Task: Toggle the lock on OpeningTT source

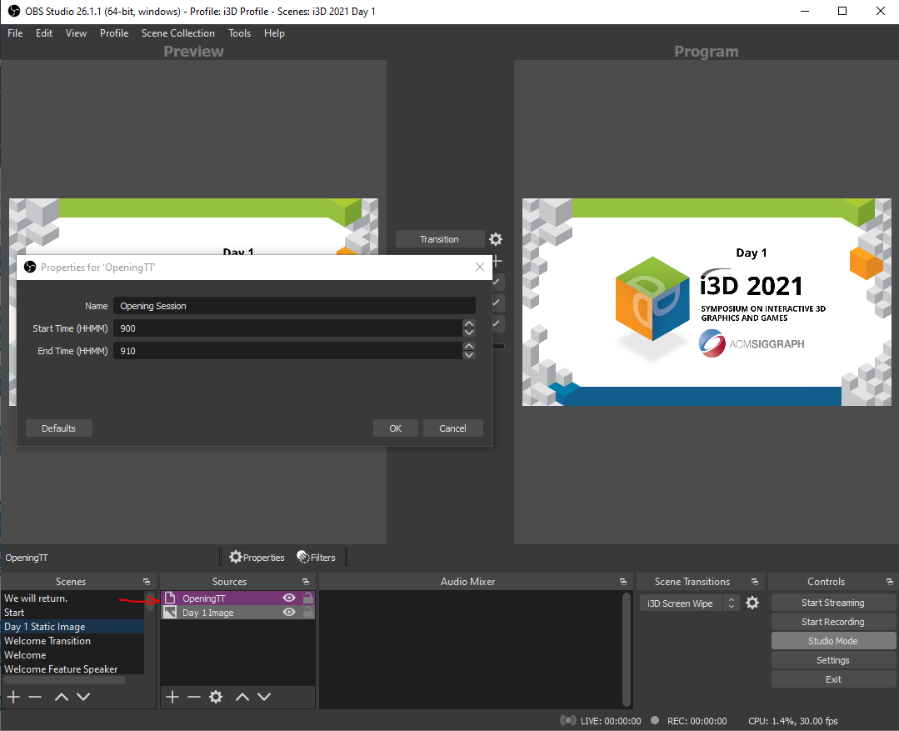Action: coord(307,598)
